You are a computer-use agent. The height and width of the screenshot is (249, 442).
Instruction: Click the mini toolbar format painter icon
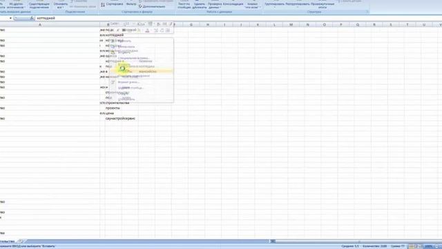171,24
